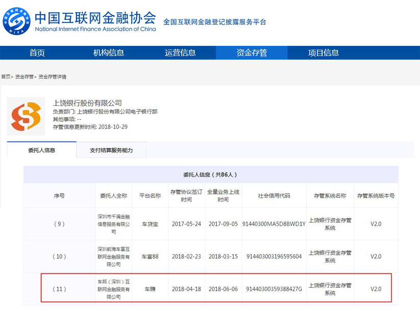Open the 项目信息 navigation menu item
420x329 pixels.
(324, 52)
